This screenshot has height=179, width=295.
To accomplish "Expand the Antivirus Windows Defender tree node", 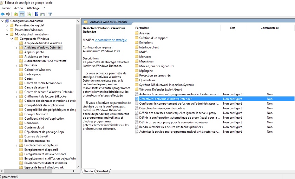I will tap(17, 48).
